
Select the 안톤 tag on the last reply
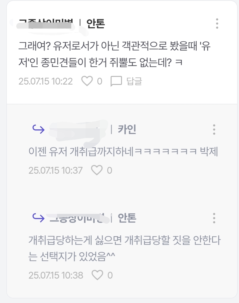[x=127, y=218]
